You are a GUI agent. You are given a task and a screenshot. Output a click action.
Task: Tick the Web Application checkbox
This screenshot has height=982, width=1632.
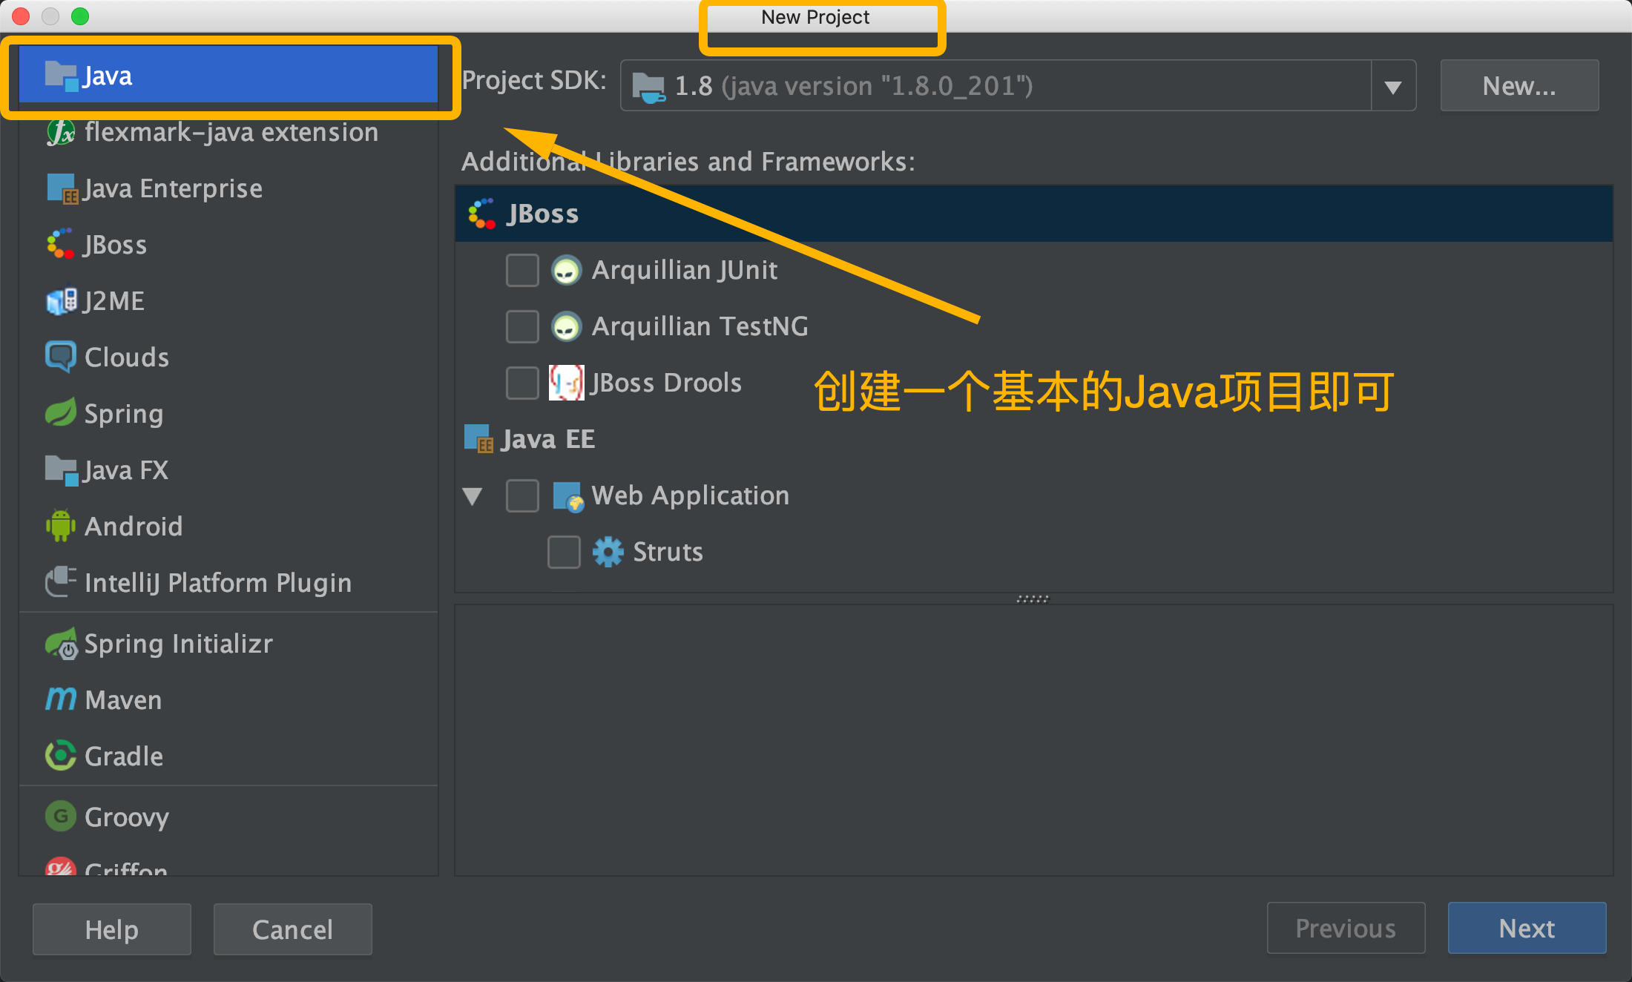522,495
